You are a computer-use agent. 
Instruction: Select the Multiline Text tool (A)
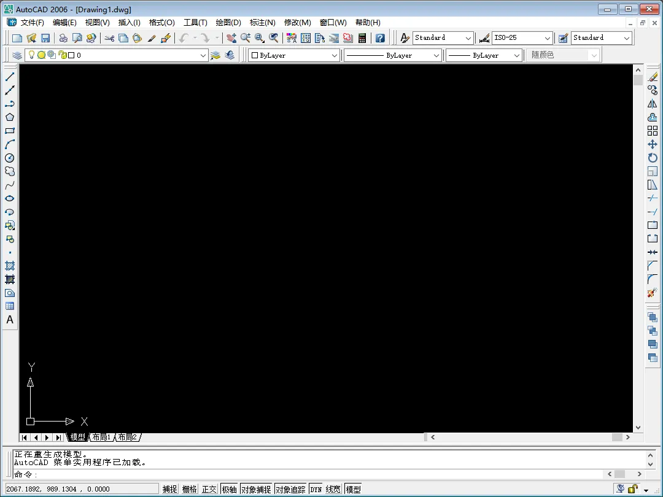(10, 320)
